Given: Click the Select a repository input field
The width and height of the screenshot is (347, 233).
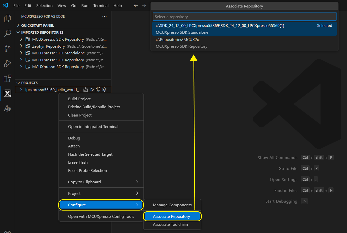Looking at the screenshot, I should (x=244, y=17).
